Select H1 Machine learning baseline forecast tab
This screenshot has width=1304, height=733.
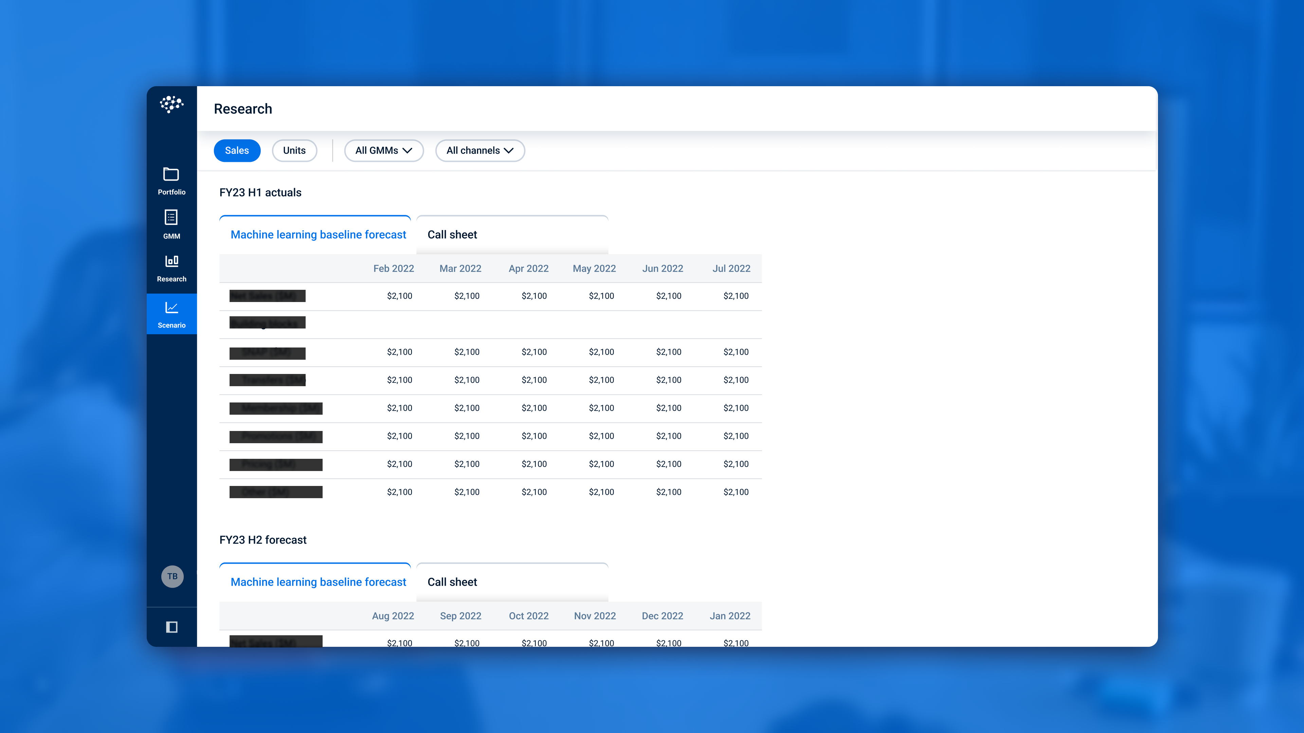click(315, 235)
